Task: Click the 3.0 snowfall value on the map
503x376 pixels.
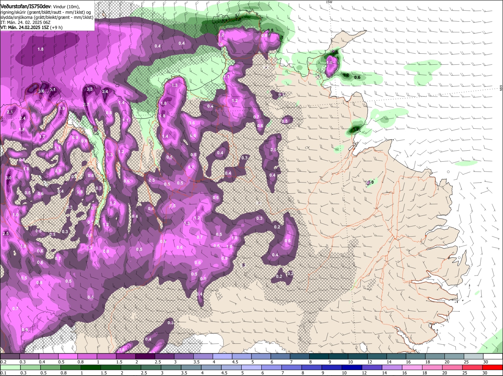Action: [8, 178]
